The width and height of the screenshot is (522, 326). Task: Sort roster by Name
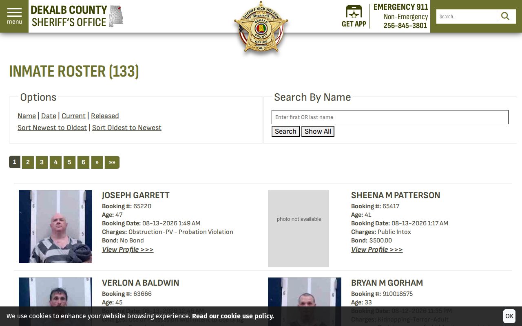(x=27, y=116)
